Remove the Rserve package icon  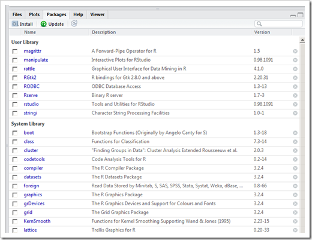coord(295,95)
